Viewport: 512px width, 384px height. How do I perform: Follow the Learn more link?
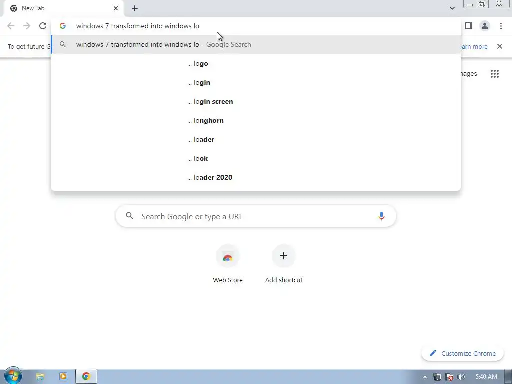click(x=474, y=46)
